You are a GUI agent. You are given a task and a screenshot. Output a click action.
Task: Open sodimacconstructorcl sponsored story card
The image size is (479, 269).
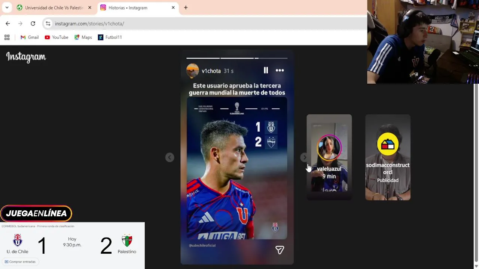tap(388, 157)
